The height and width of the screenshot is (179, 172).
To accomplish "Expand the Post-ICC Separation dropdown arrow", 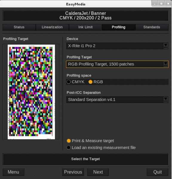I will tap(166, 100).
